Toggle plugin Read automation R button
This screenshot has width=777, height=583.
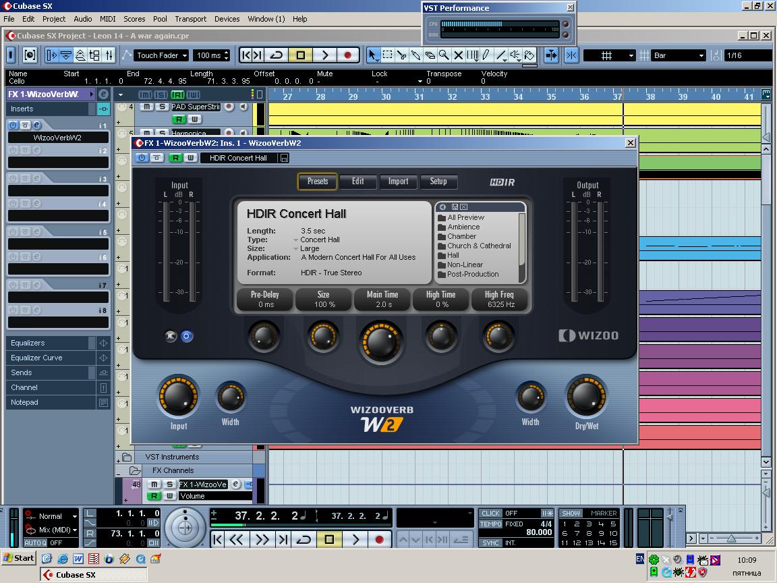175,158
